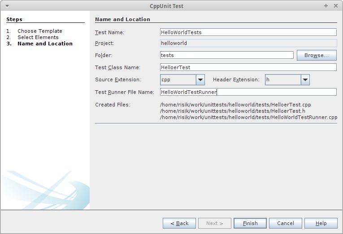Select the Name and Location step

(45, 44)
